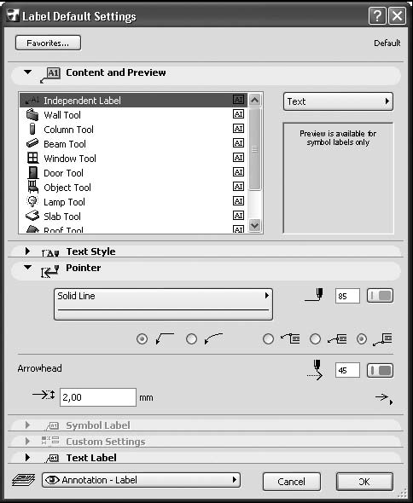Click the pointer pen color swatch beside 85
The width and height of the screenshot is (413, 503).
(381, 296)
